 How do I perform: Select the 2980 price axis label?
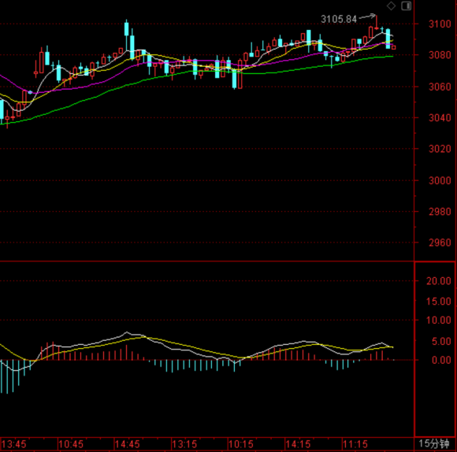coord(440,212)
